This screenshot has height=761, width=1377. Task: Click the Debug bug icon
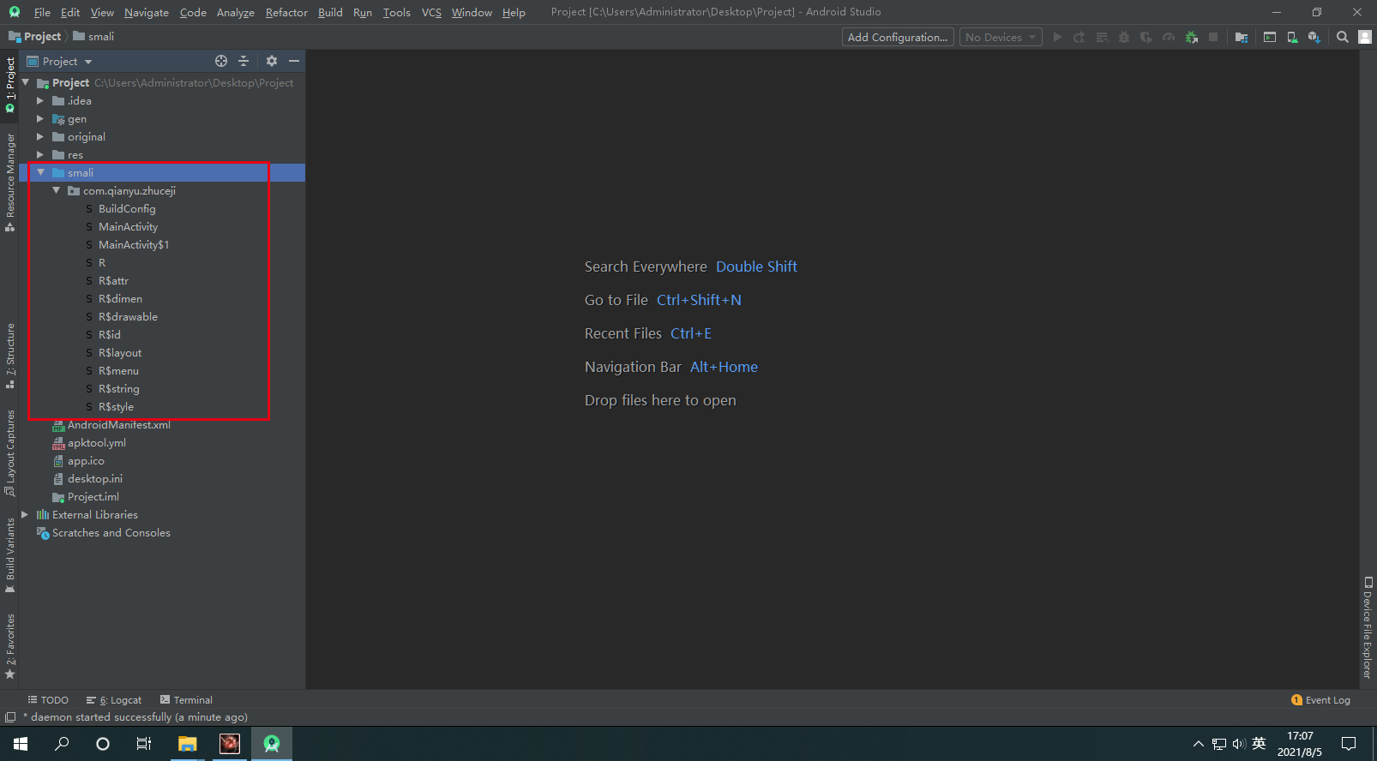pos(1124,37)
